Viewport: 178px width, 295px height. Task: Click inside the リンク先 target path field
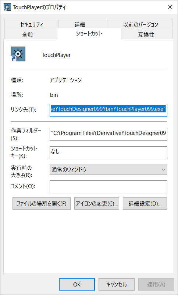tap(108, 110)
